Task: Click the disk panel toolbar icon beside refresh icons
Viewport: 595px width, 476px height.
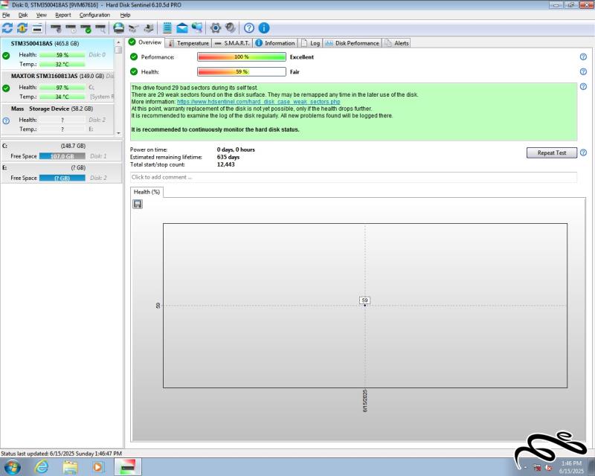Action: [x=37, y=28]
